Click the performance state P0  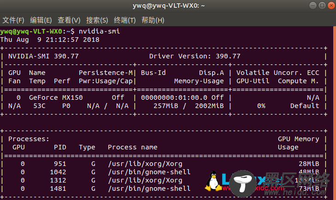pyautogui.click(x=66, y=106)
